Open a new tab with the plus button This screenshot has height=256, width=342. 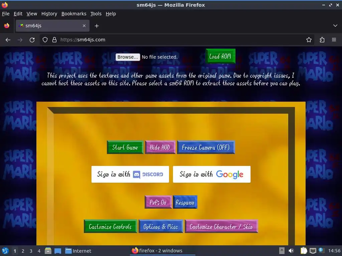[97, 26]
